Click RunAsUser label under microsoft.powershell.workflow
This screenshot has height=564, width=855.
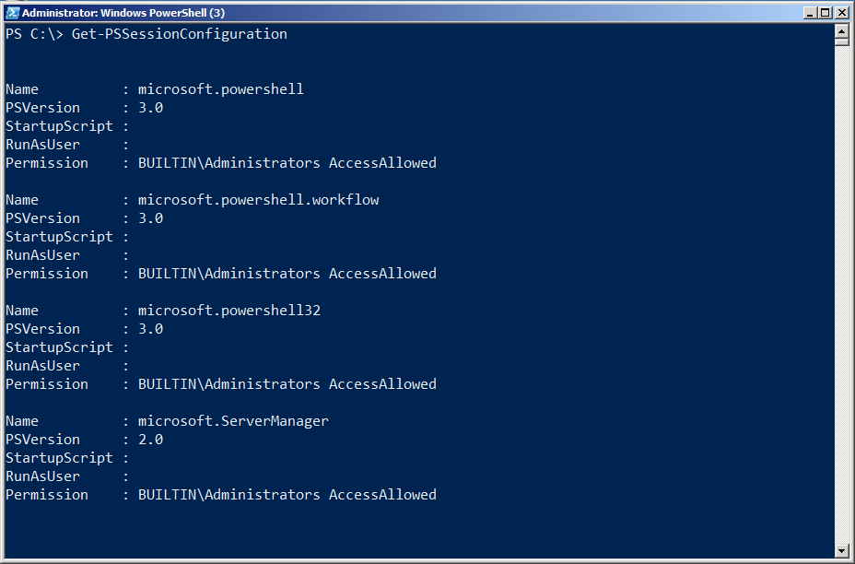pyautogui.click(x=42, y=255)
